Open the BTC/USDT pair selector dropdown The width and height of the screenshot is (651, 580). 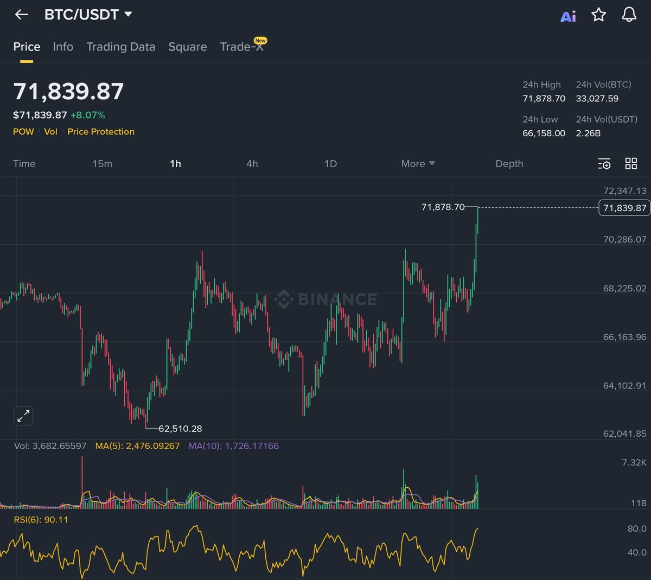point(88,15)
